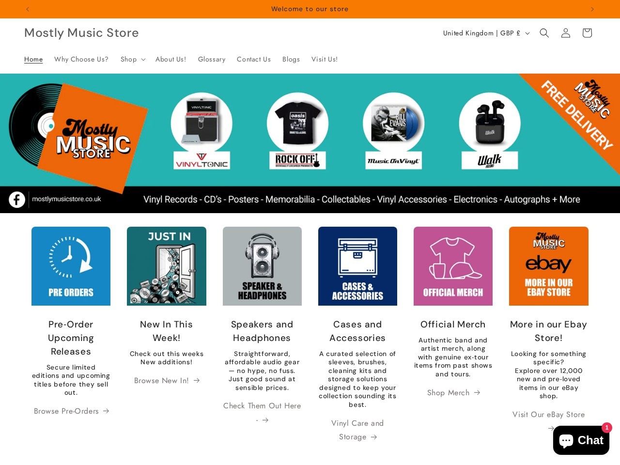This screenshot has height=465, width=620.
Task: Switch to the Glossary page
Action: click(212, 59)
